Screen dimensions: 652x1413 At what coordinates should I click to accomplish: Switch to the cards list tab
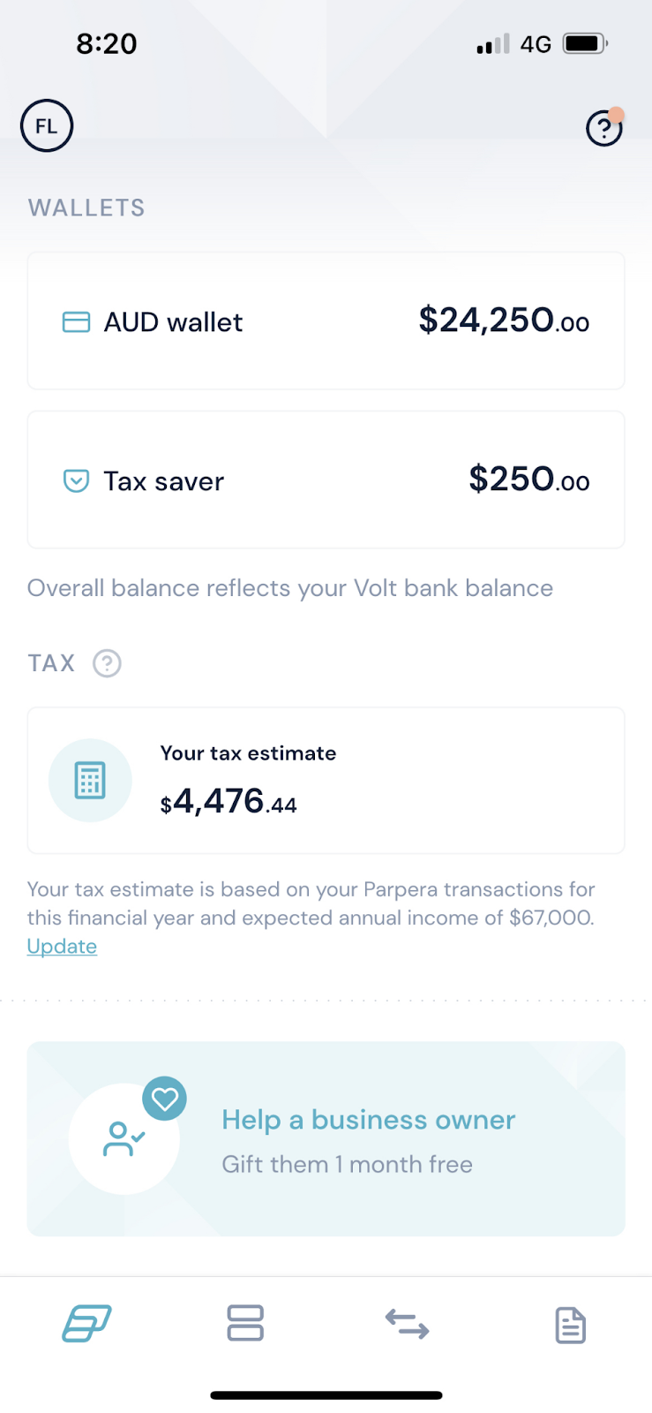tap(245, 1324)
